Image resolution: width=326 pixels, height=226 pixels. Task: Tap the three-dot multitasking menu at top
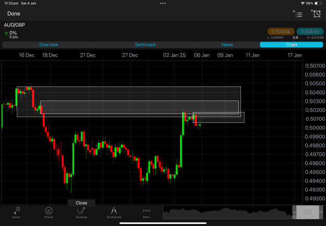[163, 3]
